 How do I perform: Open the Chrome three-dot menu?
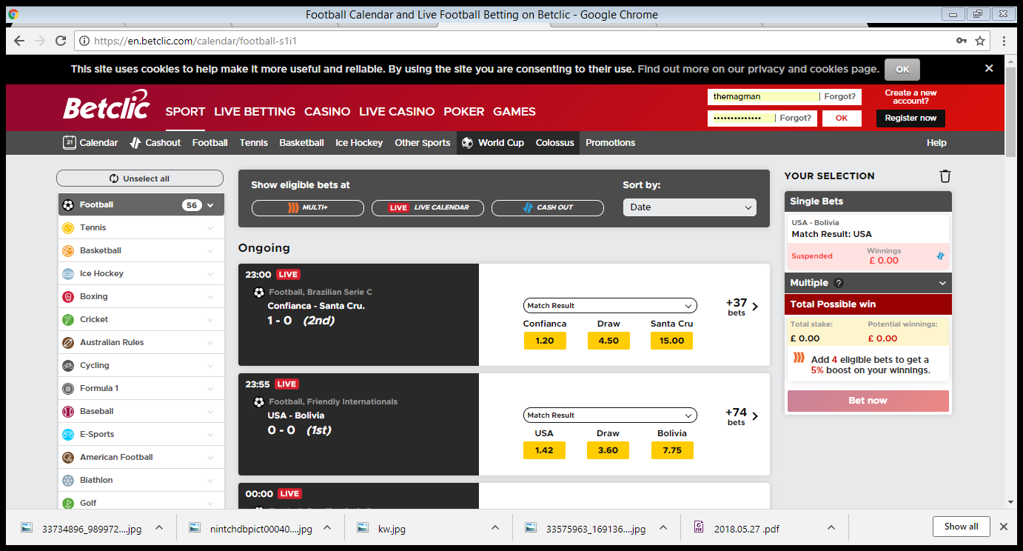tap(1004, 41)
